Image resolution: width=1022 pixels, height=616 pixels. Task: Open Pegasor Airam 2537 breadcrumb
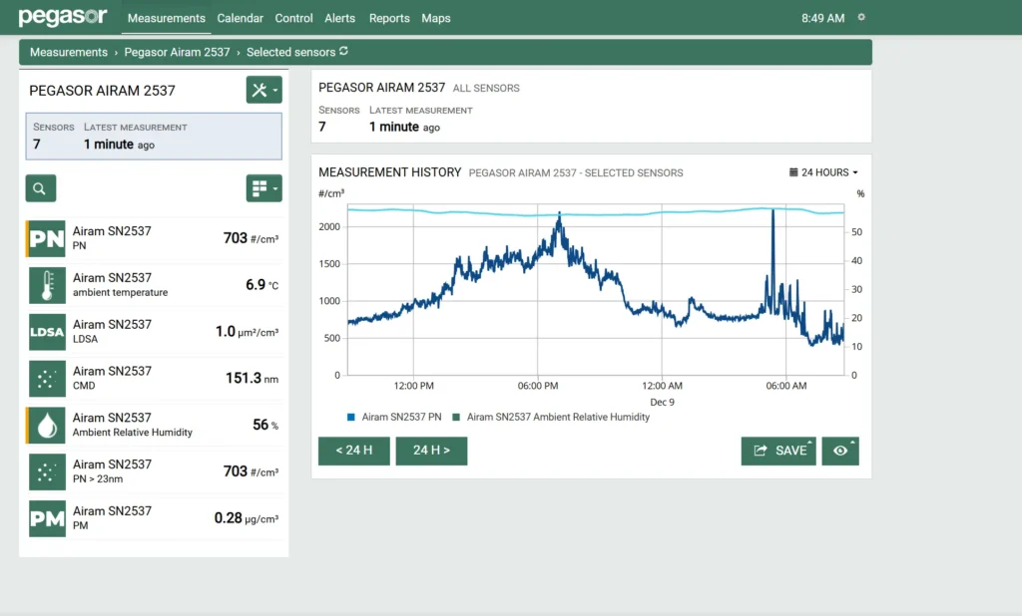178,52
